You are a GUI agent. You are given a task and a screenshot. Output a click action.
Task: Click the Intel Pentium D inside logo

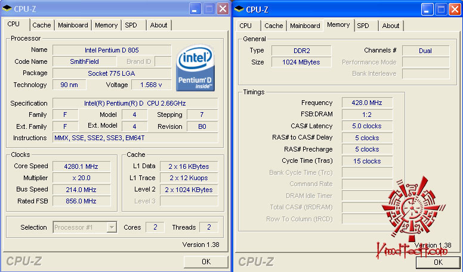point(196,68)
